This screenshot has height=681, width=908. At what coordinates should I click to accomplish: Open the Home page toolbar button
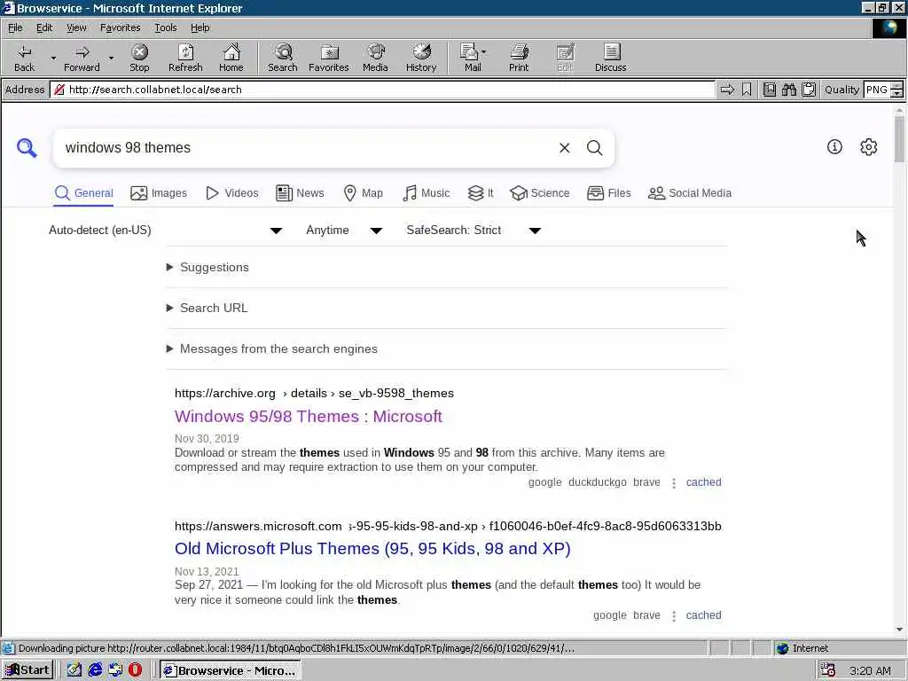(231, 58)
